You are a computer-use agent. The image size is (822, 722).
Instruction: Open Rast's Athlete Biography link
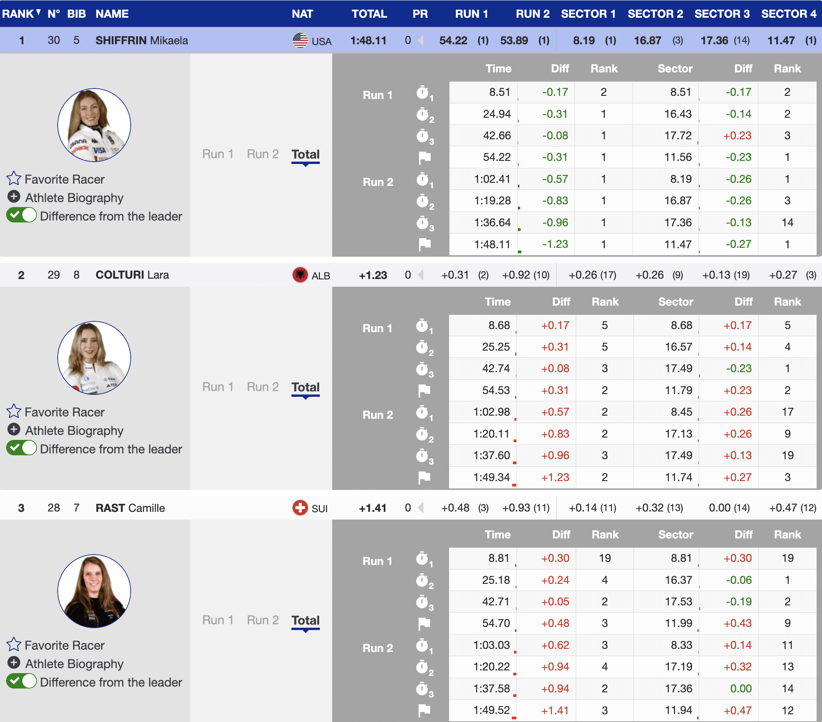click(x=74, y=664)
